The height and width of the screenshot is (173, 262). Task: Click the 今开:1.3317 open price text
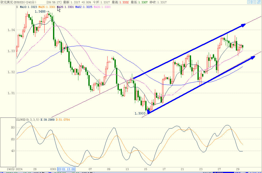click(x=101, y=2)
